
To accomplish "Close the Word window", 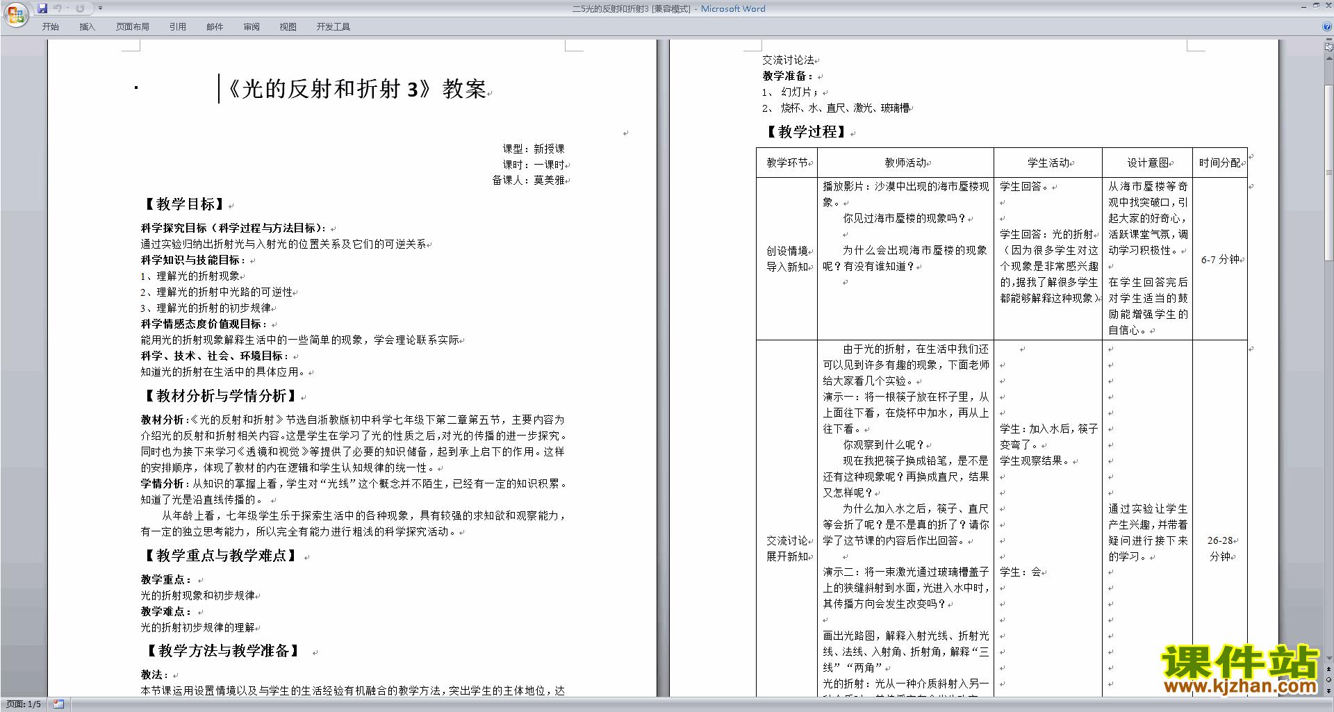I will point(1328,6).
